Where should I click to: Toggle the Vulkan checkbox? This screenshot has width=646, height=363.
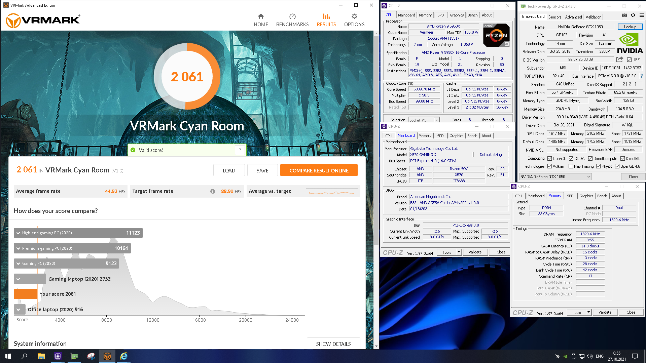coord(549,166)
